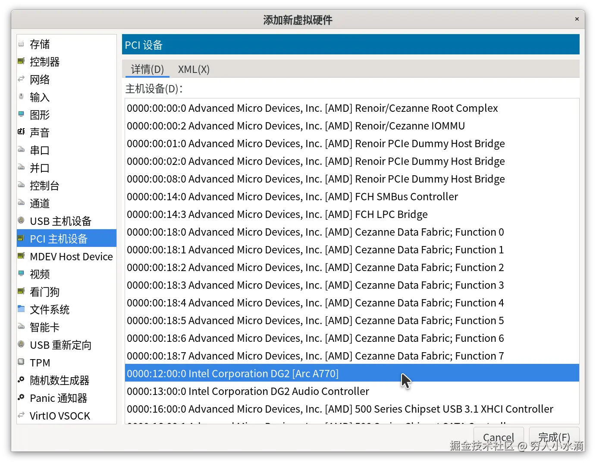Screen dimensions: 596x464
Task: Select Cezanne Data Fabric; Function 0 row
Action: (x=352, y=232)
